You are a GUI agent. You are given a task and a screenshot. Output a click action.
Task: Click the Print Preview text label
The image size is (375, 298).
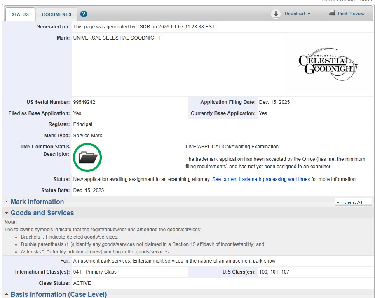click(x=351, y=14)
